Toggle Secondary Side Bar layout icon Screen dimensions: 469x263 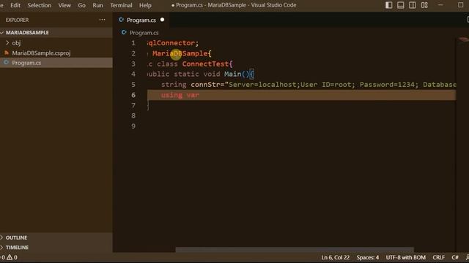click(x=412, y=5)
